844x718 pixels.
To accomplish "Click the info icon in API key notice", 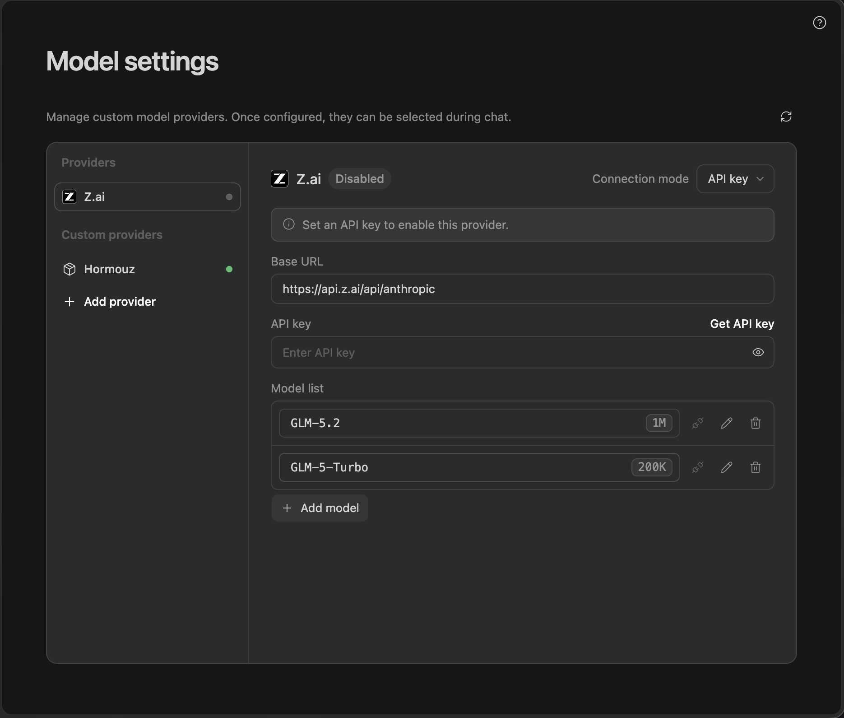I will tap(289, 224).
